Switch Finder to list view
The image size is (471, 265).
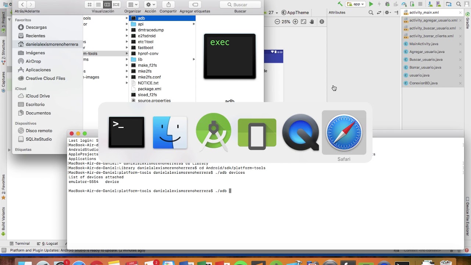pos(98,4)
